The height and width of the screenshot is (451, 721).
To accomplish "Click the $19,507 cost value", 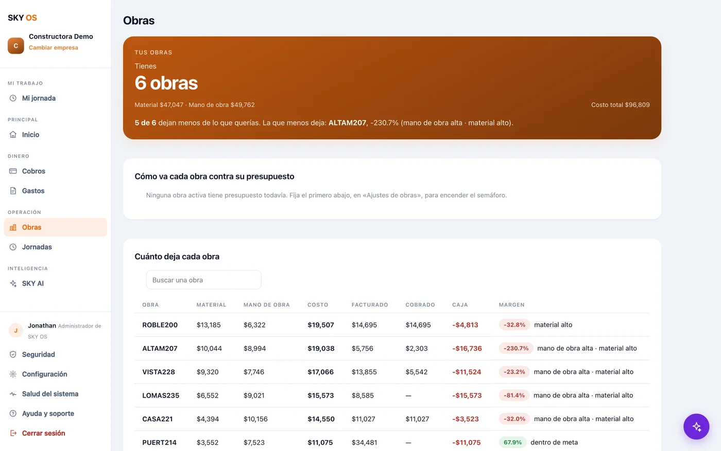I will [x=321, y=325].
